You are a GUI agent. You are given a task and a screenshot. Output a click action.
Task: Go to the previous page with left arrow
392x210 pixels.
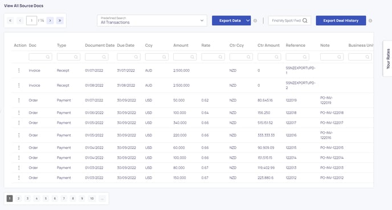click(21, 21)
